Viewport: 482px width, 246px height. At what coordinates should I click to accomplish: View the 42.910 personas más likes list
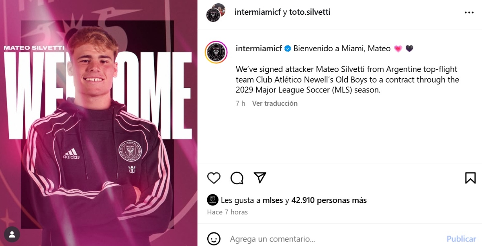[329, 200]
